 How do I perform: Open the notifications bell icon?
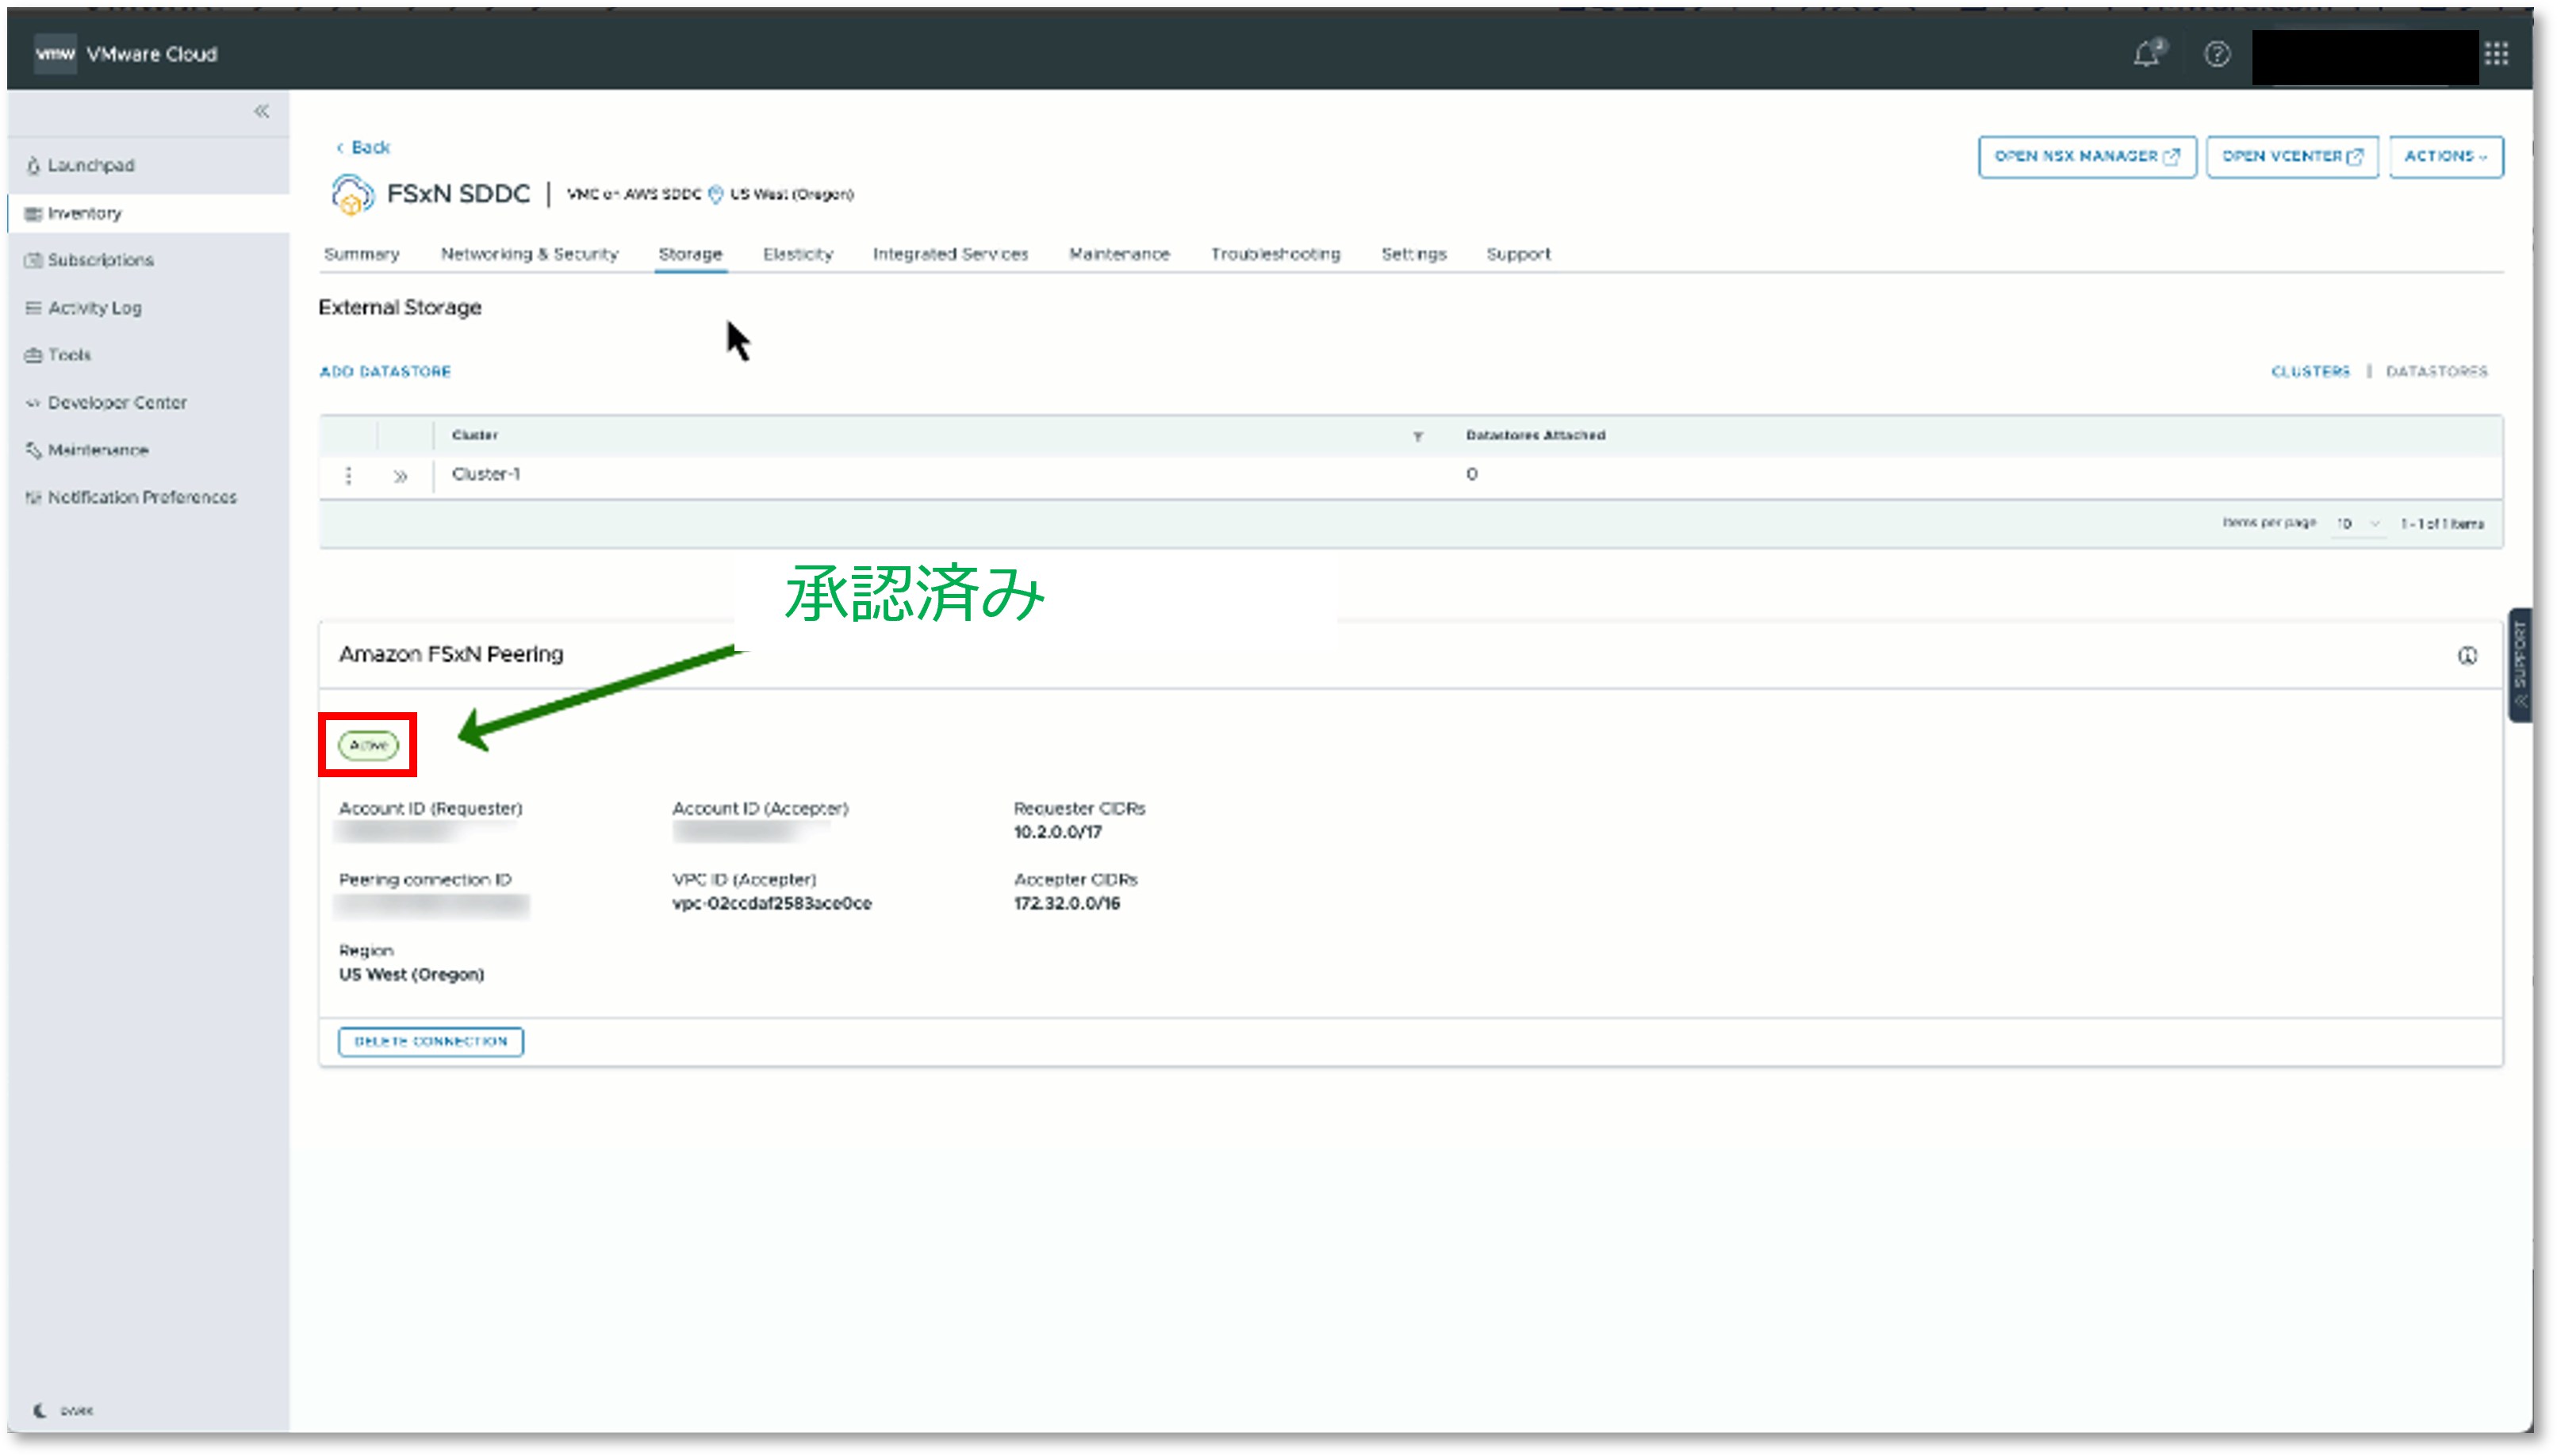pyautogui.click(x=2148, y=53)
